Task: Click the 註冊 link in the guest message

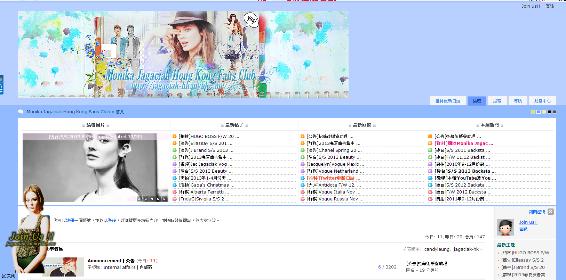Action: (70, 221)
